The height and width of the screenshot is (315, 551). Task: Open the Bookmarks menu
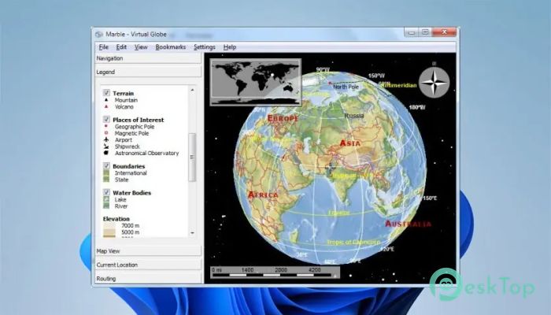(171, 47)
